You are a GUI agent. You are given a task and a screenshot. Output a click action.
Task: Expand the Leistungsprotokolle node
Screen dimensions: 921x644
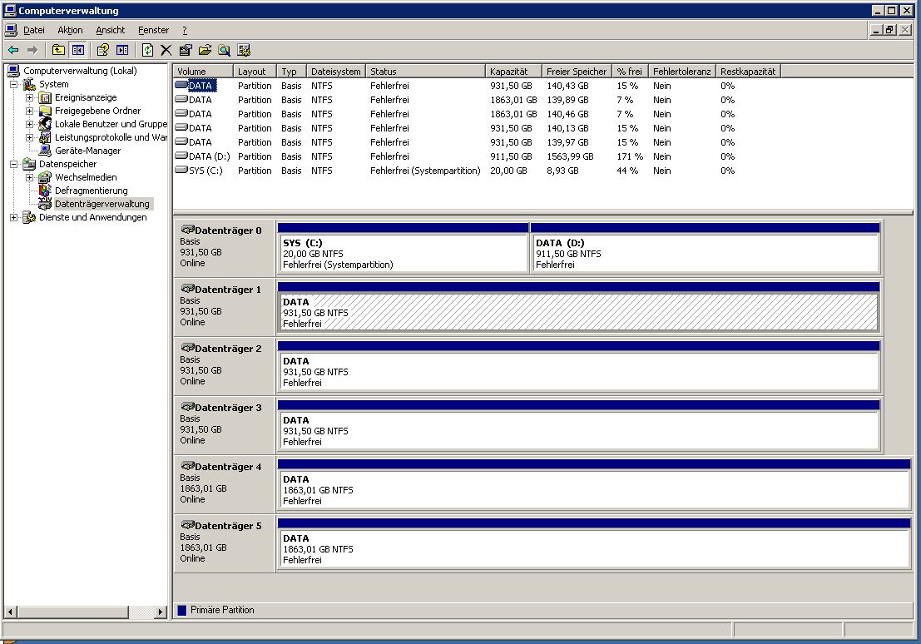(29, 137)
